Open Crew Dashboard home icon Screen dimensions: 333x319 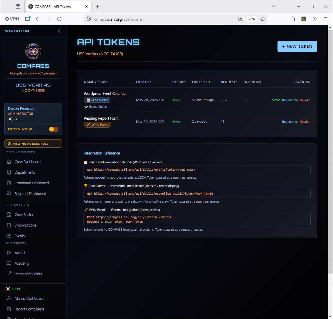click(x=9, y=162)
